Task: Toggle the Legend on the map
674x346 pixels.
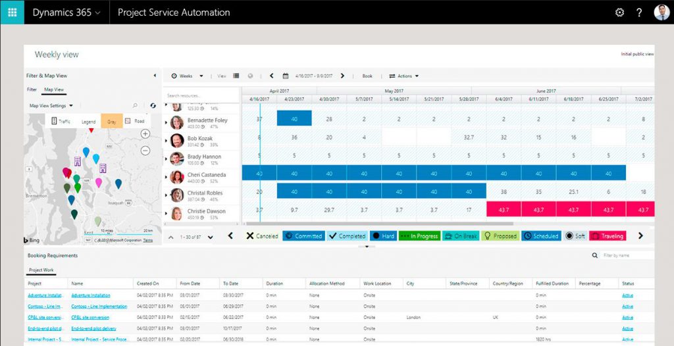Action: [88, 121]
